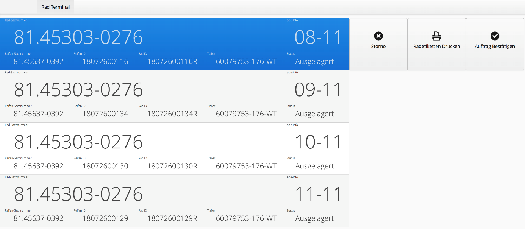
Task: Select the wheel row with Lade-Info 09-11
Action: coord(174,90)
